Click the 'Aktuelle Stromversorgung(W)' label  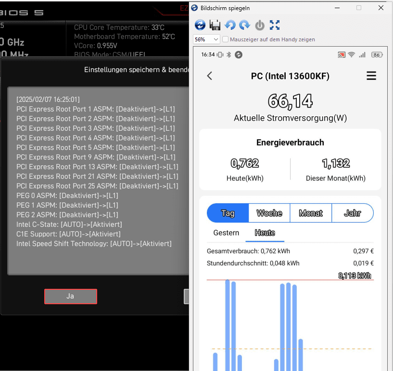290,118
